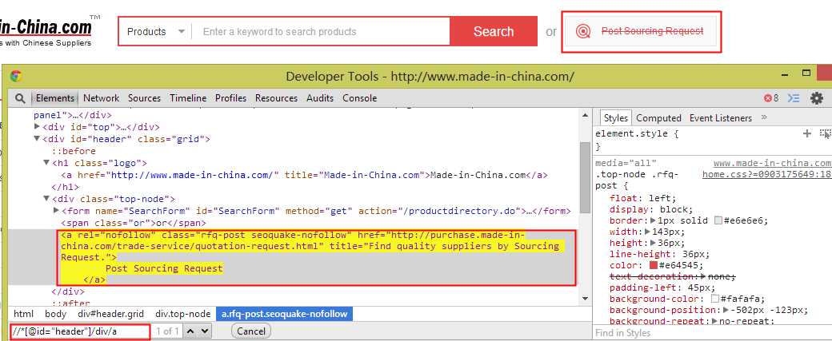The height and width of the screenshot is (341, 832).
Task: Open the Event Listeners sidebar tab
Action: (x=721, y=117)
